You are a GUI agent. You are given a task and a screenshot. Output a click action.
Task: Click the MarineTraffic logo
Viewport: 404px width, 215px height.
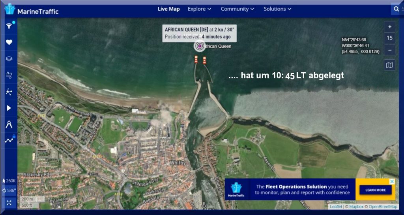(32, 10)
